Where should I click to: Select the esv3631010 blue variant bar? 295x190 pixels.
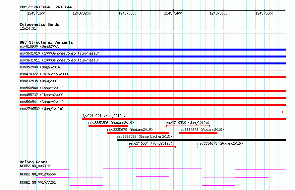pyautogui.click(x=152, y=57)
